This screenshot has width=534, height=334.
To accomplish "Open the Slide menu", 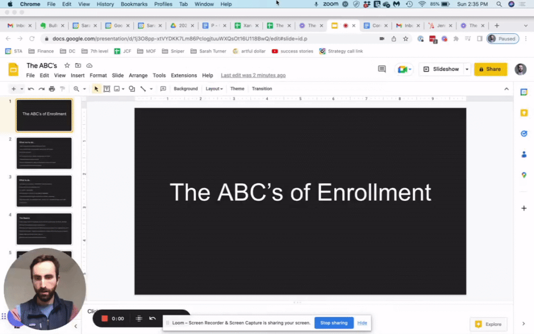I will click(x=117, y=75).
